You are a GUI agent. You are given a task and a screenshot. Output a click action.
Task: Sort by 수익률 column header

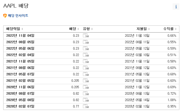point(170,29)
